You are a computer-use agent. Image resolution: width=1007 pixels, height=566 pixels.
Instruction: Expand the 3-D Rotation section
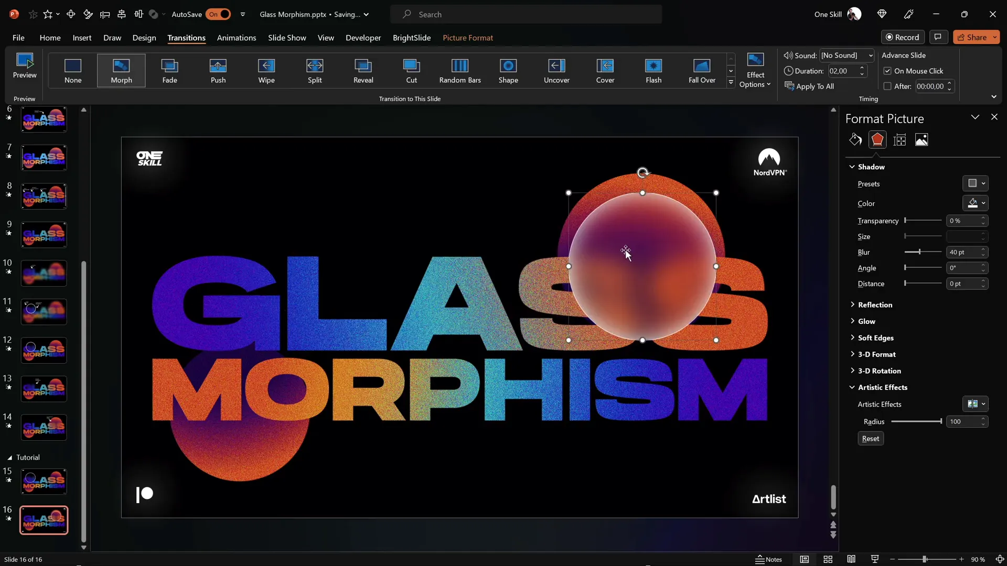[852, 371]
